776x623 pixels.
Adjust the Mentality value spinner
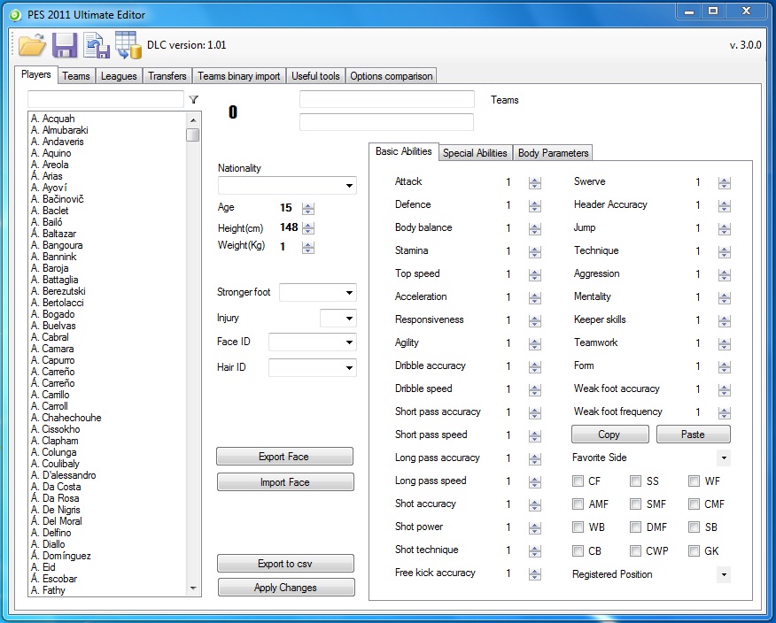[724, 297]
